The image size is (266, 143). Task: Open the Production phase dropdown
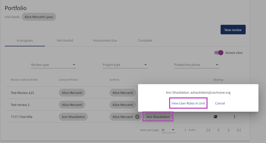[x=196, y=65]
